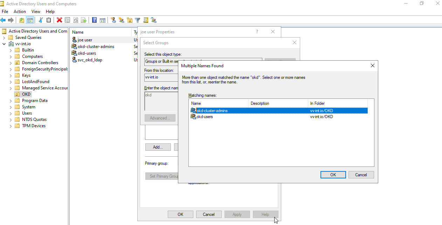Image resolution: width=442 pixels, height=225 pixels.
Task: Open the Action menu
Action: (20, 12)
